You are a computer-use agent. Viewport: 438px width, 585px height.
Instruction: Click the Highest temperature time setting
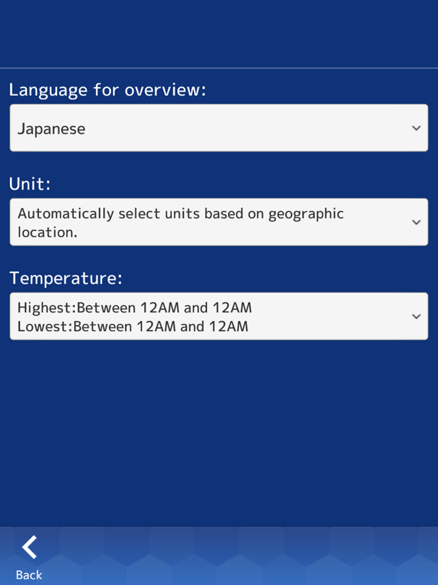click(135, 308)
